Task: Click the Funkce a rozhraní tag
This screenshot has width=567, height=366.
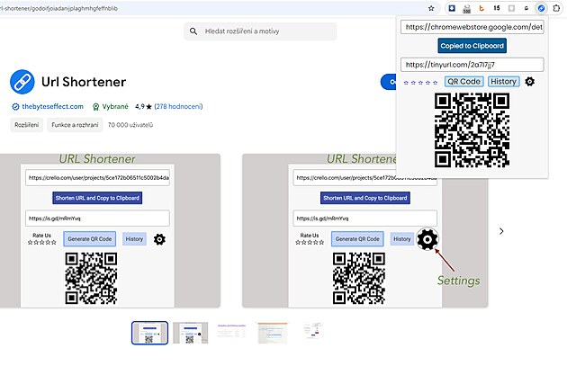Action: 74,125
